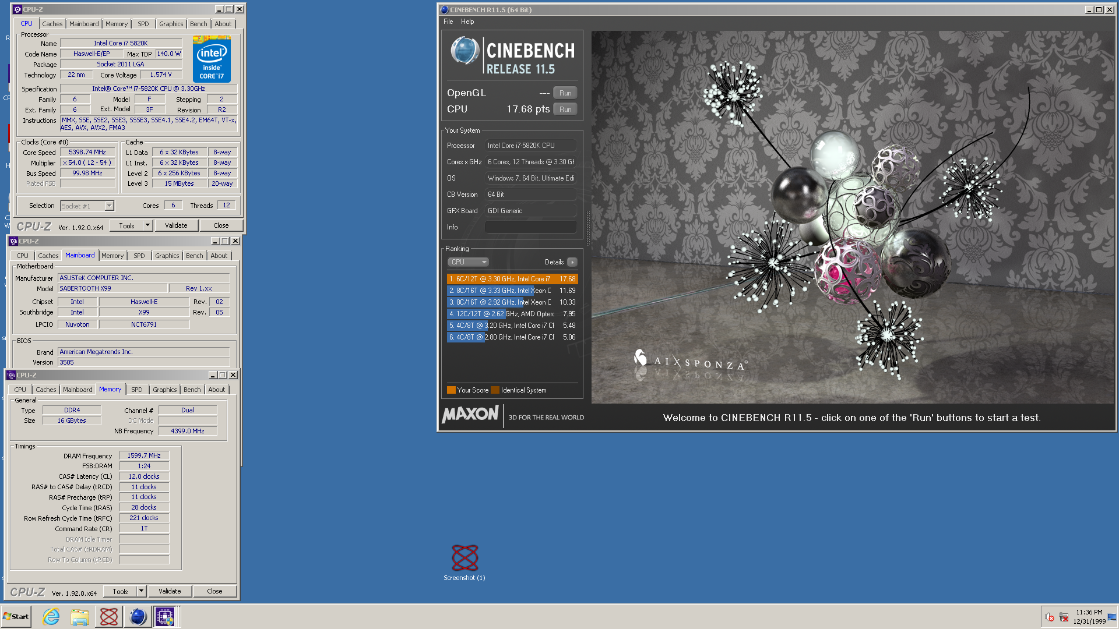Select ranking row 2 Xeon 11.69
1119x629 pixels.
[512, 291]
